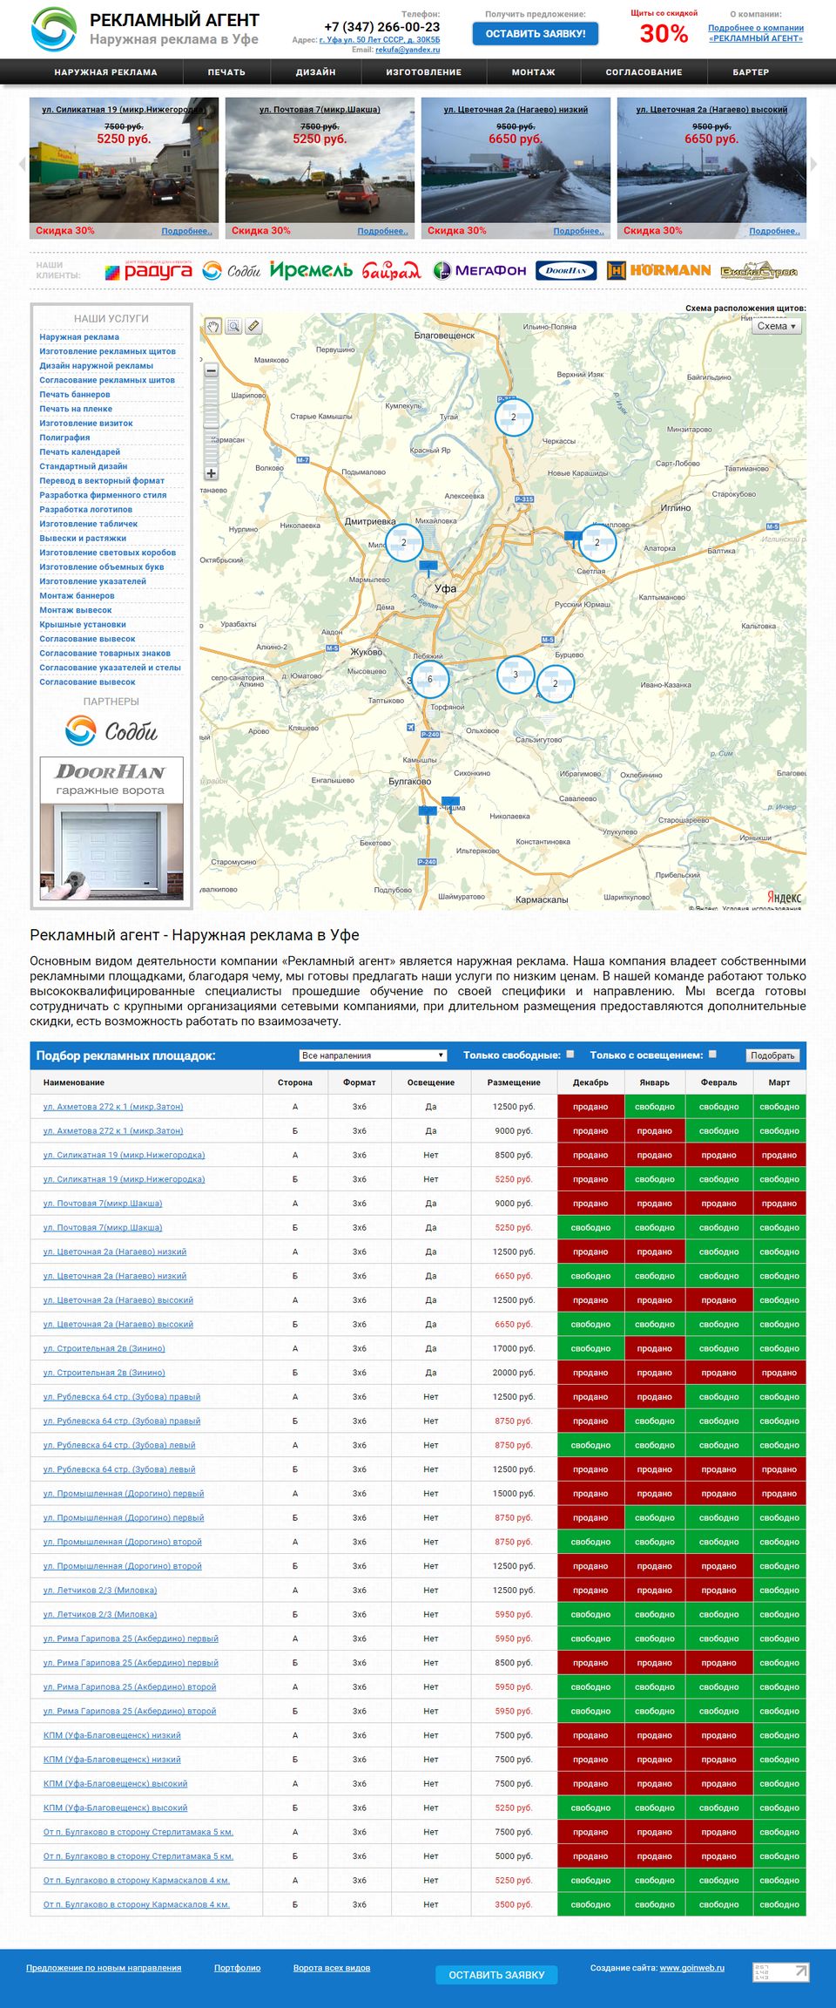Click the DoorHan logo in clients strip
The width and height of the screenshot is (836, 2008).
566,271
